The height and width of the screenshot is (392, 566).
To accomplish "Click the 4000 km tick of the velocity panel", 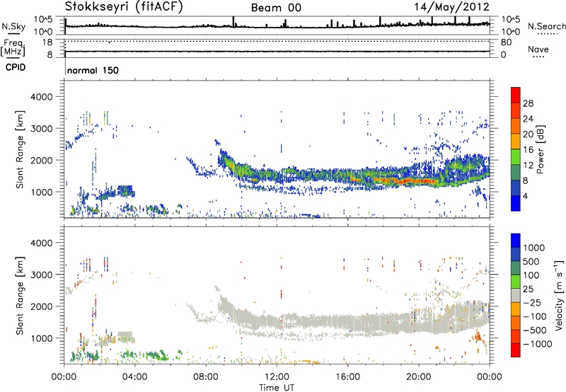I will (x=41, y=243).
